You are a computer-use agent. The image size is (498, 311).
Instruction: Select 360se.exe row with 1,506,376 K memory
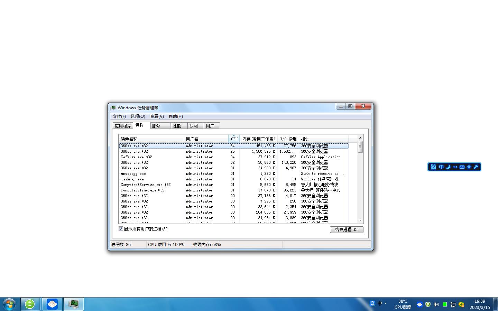click(233, 151)
